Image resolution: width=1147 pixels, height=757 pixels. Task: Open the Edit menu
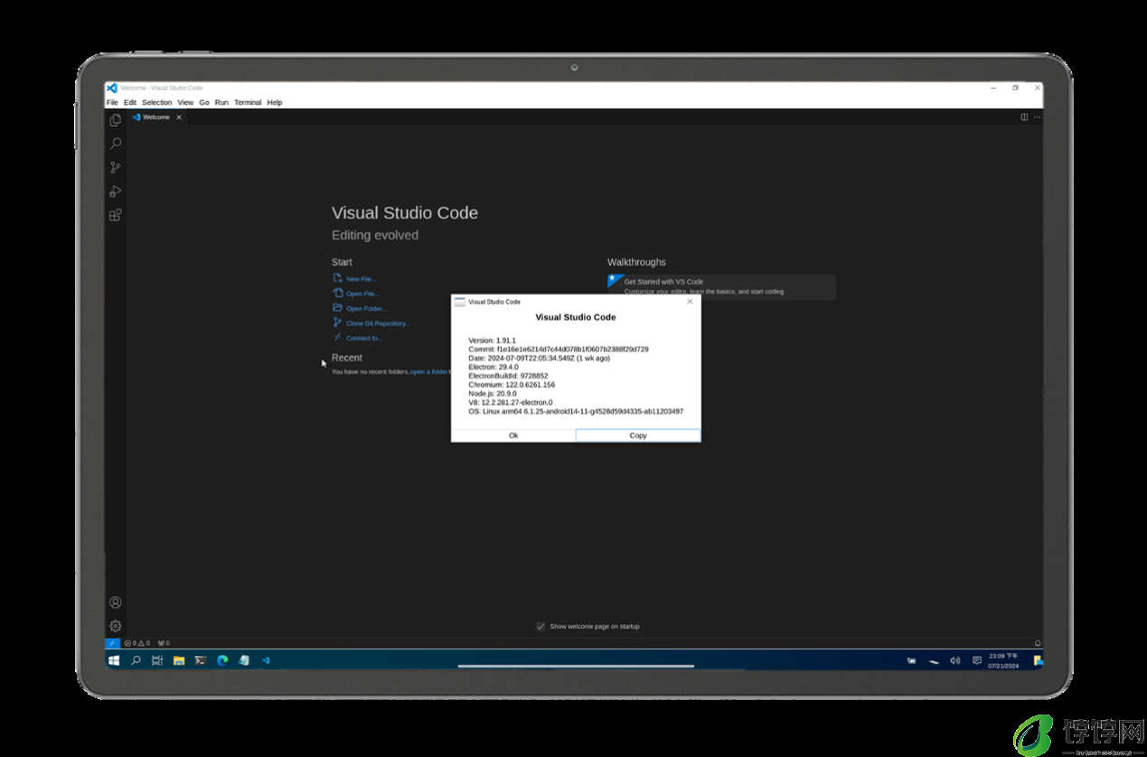coord(130,103)
